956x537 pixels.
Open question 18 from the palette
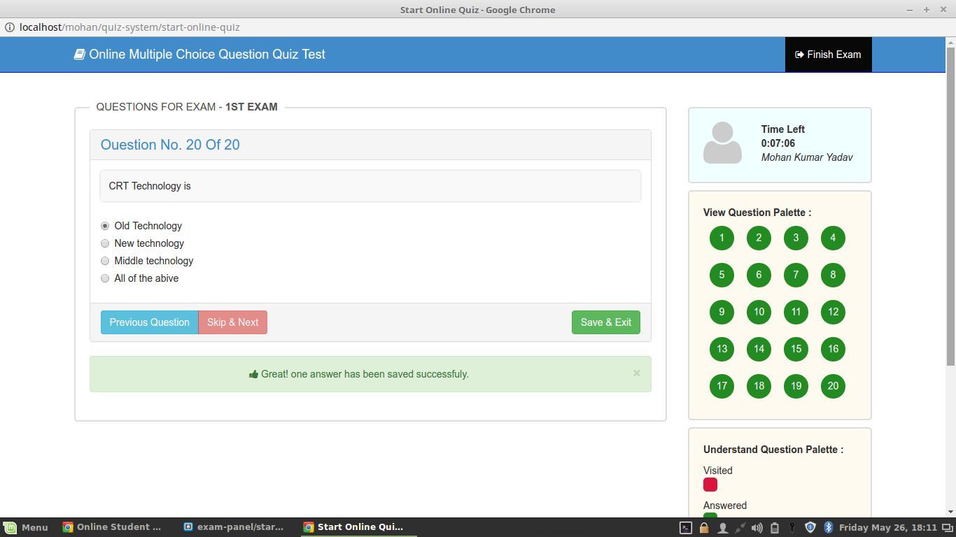tap(759, 386)
